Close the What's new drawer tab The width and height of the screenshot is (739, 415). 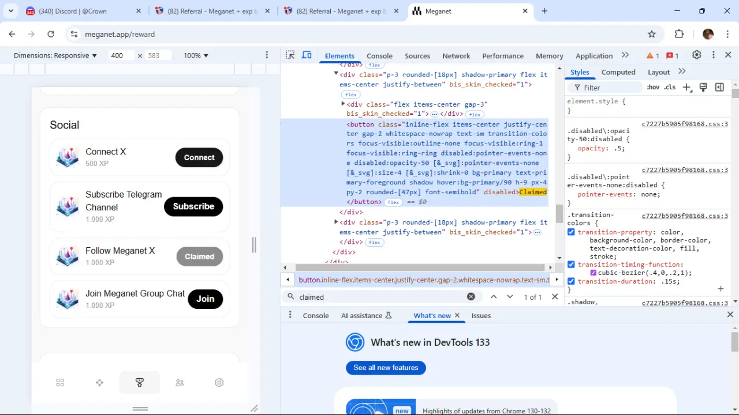457,315
